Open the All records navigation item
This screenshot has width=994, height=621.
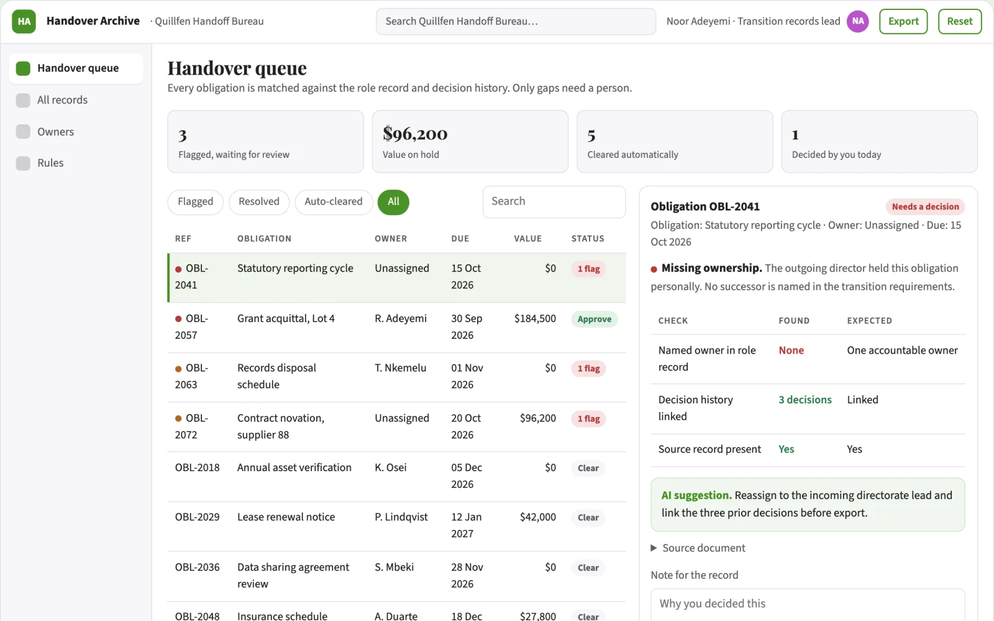[x=76, y=100]
